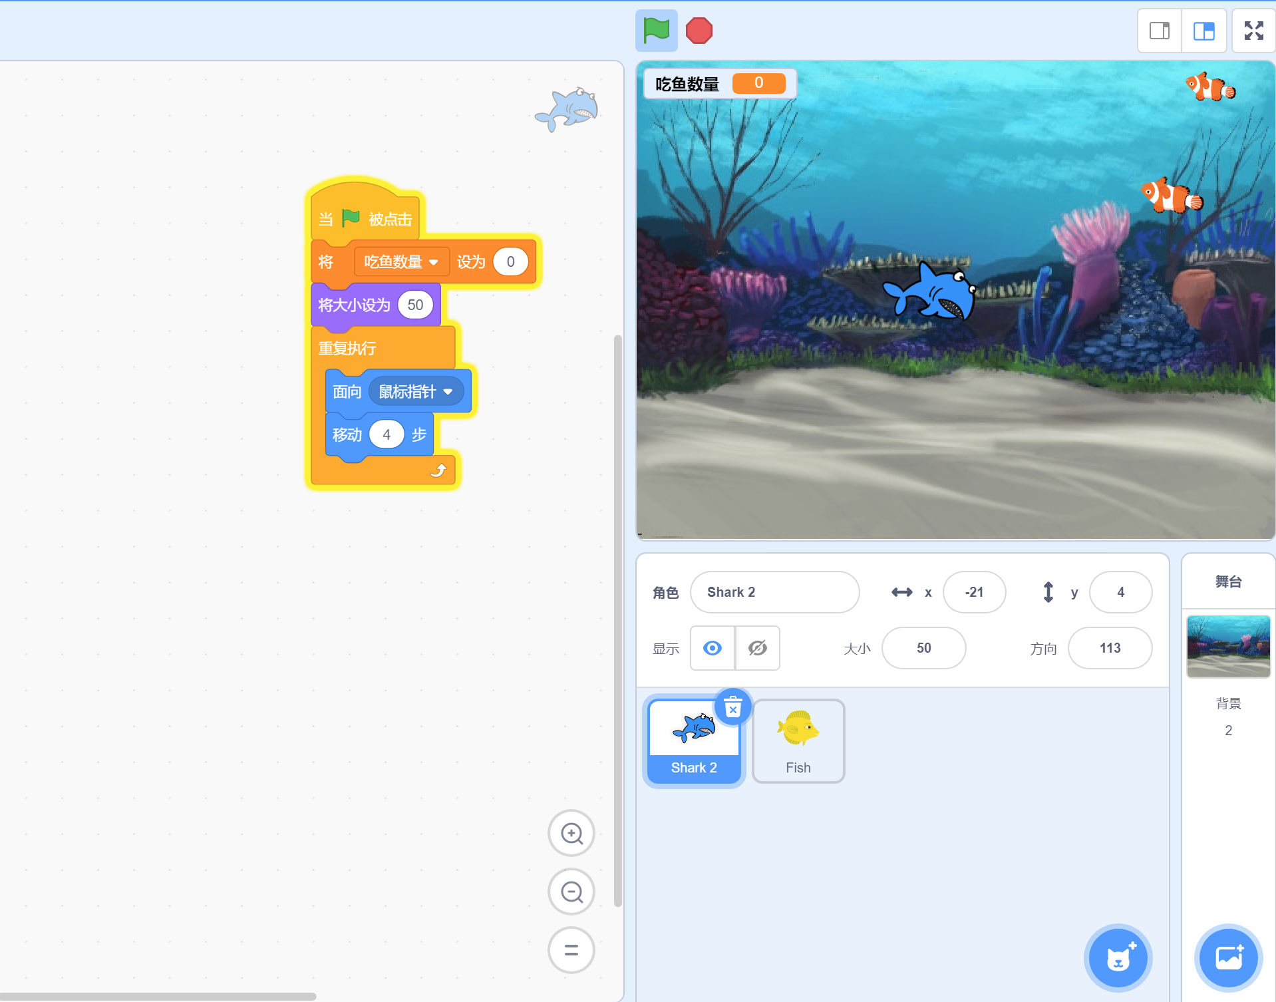Edit the sprite name field Shark 2
This screenshot has width=1276, height=1002.
pos(774,592)
